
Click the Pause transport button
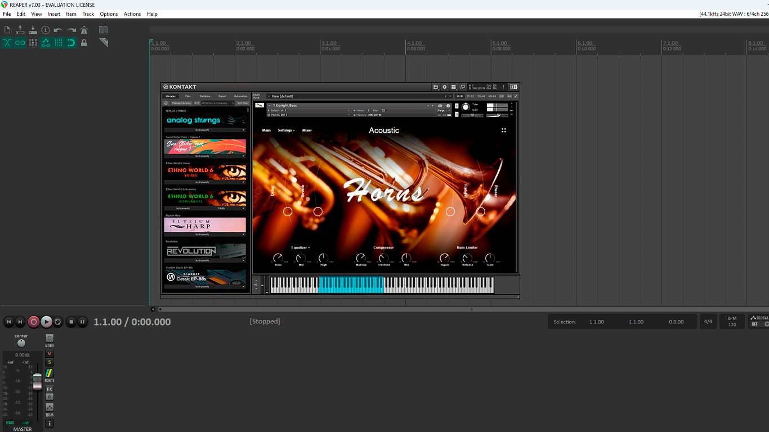coord(82,322)
